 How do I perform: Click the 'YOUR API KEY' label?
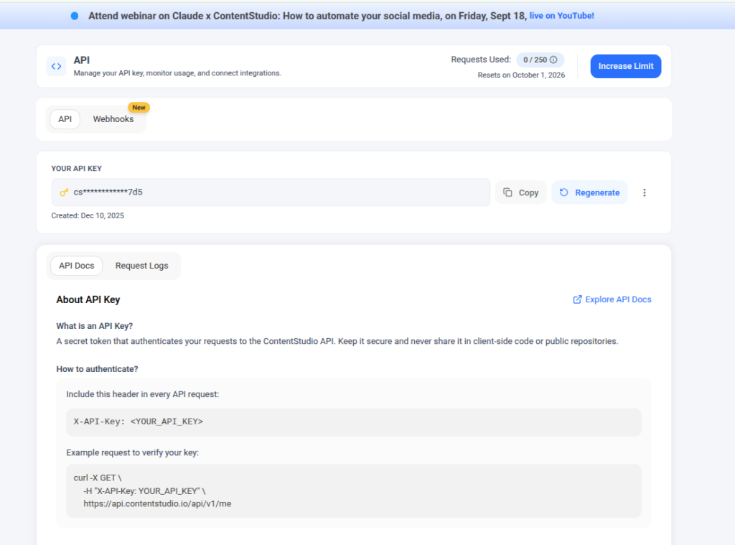click(76, 168)
